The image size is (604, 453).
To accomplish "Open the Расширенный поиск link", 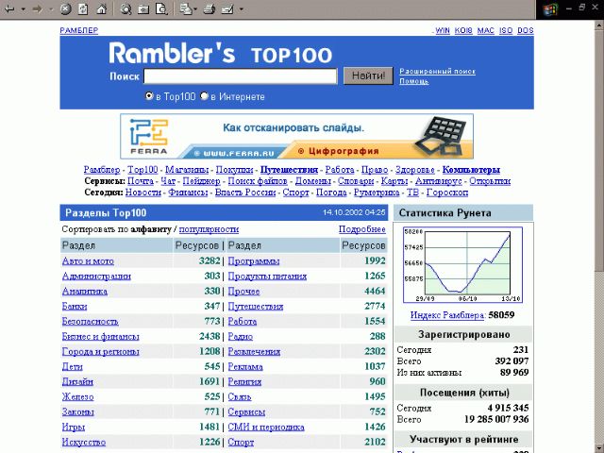I will coord(437,72).
